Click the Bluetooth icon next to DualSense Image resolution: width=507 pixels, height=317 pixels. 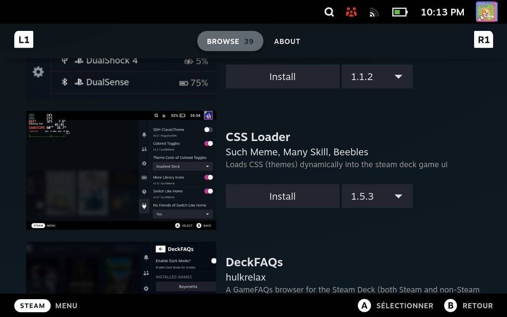65,82
